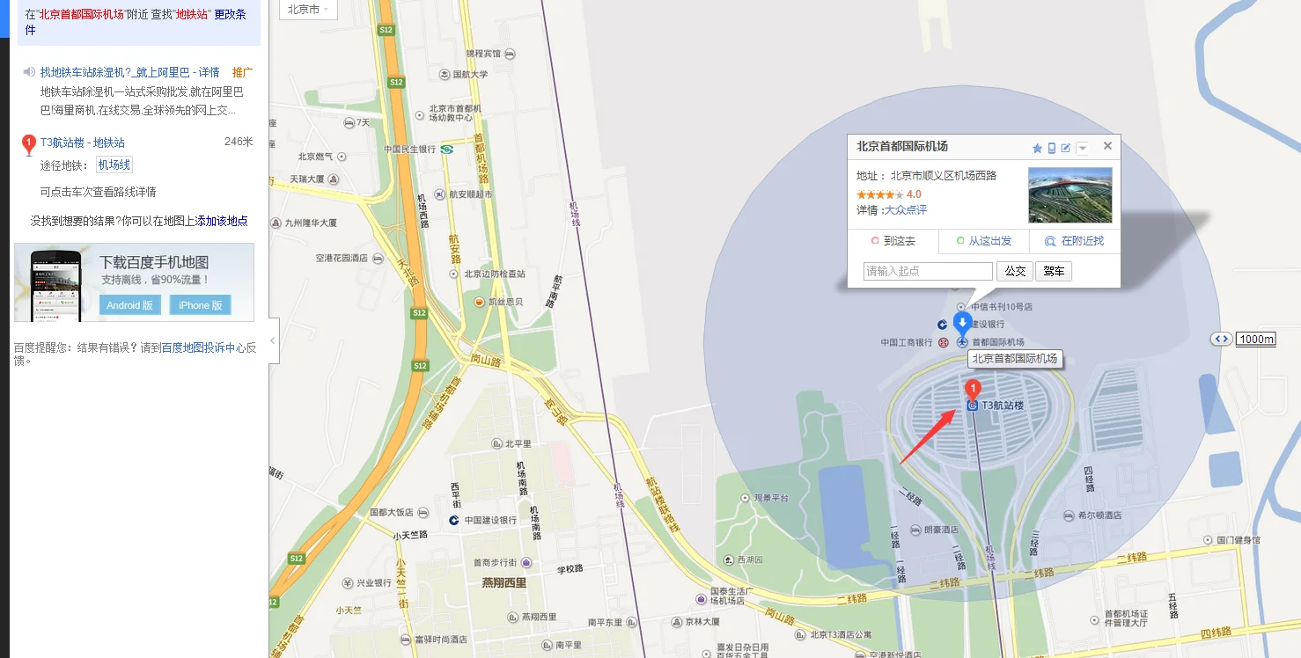
Task: Click the 驾车 driving button
Action: point(1054,271)
